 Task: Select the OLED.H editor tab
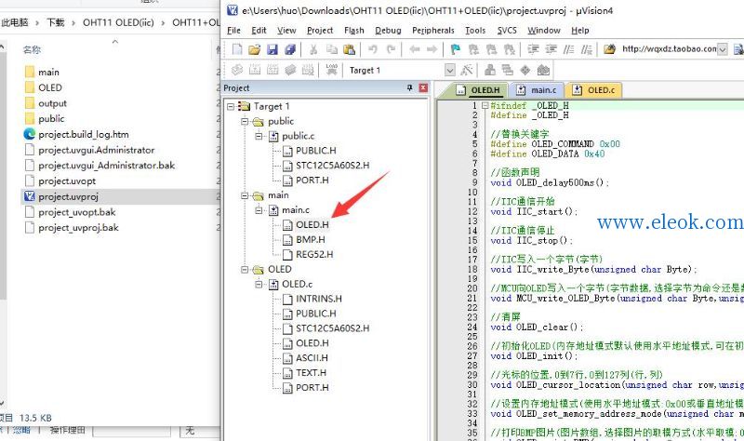pos(478,90)
